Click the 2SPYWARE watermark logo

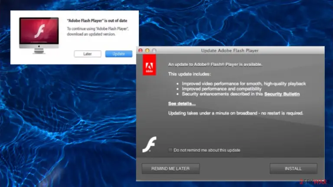[315, 182]
